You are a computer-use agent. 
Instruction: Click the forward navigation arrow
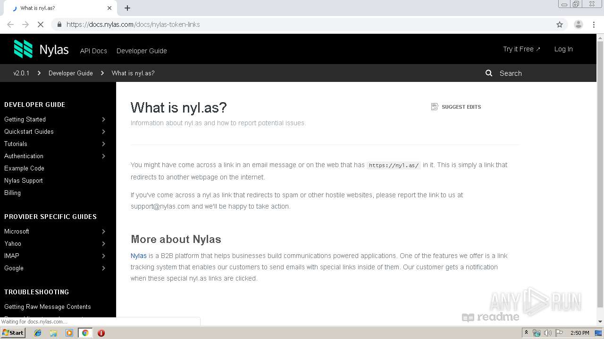coord(25,24)
